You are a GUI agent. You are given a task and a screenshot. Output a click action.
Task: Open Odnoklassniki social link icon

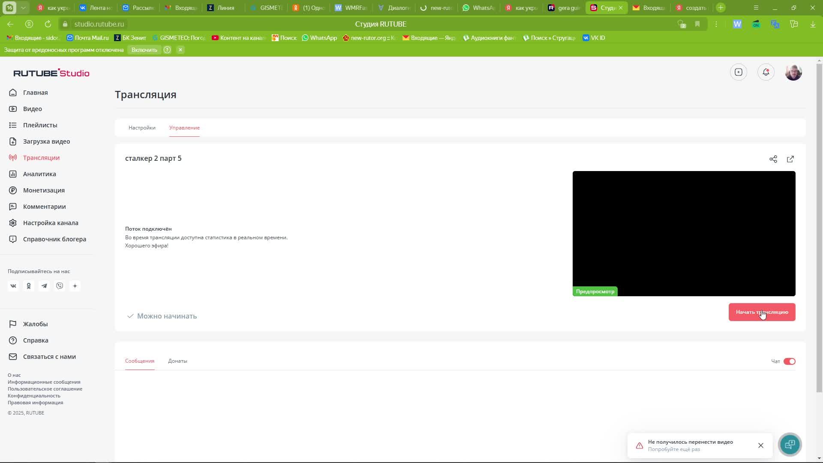click(x=29, y=286)
